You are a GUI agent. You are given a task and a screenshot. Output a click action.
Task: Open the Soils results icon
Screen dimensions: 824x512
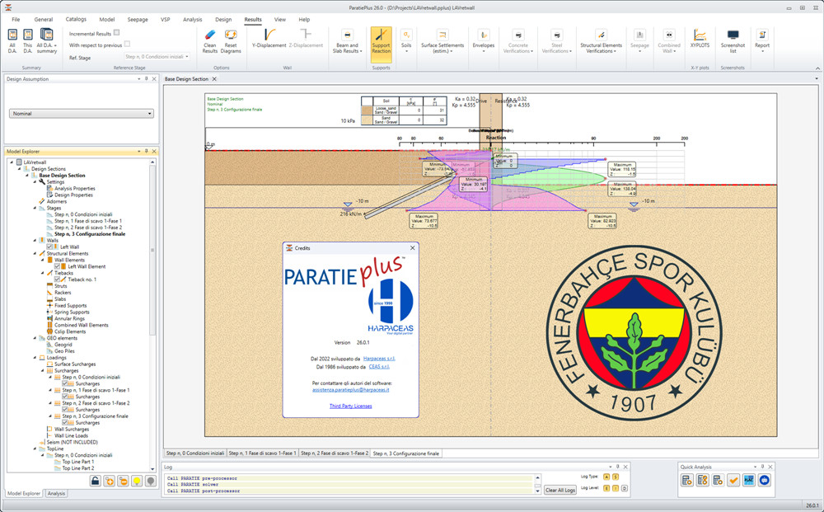tap(406, 35)
